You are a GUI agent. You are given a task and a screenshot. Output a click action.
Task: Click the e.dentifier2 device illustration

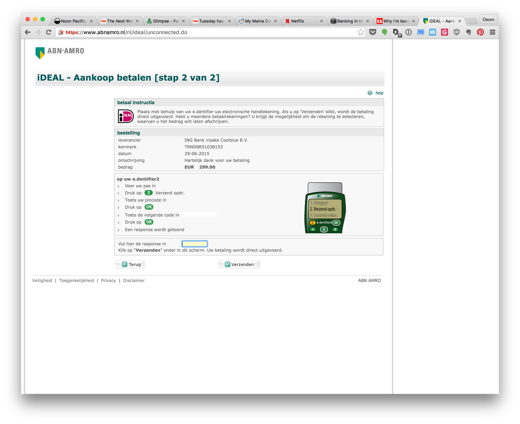tap(325, 208)
